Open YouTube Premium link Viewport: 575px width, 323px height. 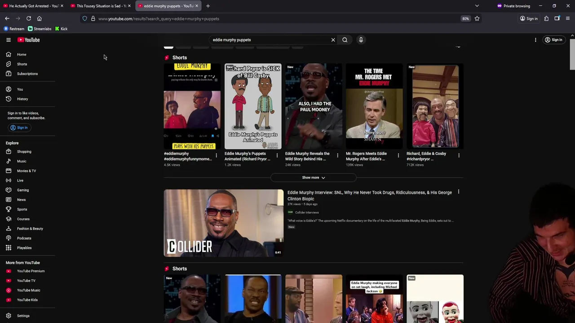pyautogui.click(x=31, y=271)
